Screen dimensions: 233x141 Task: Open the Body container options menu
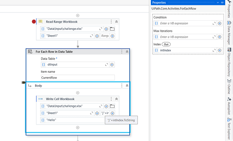(x=122, y=86)
